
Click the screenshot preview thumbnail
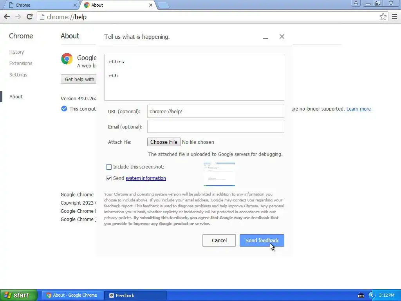pyautogui.click(x=219, y=174)
